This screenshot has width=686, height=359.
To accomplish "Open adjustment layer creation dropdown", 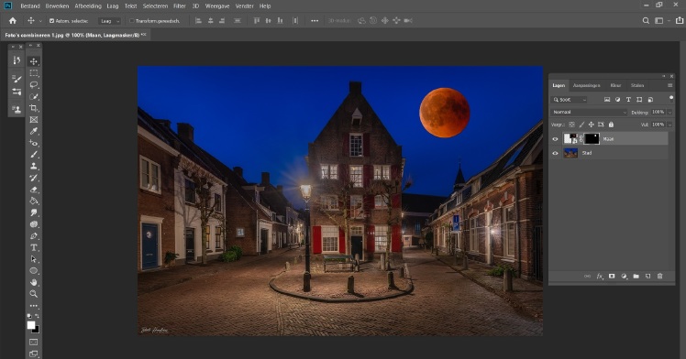I will (624, 276).
